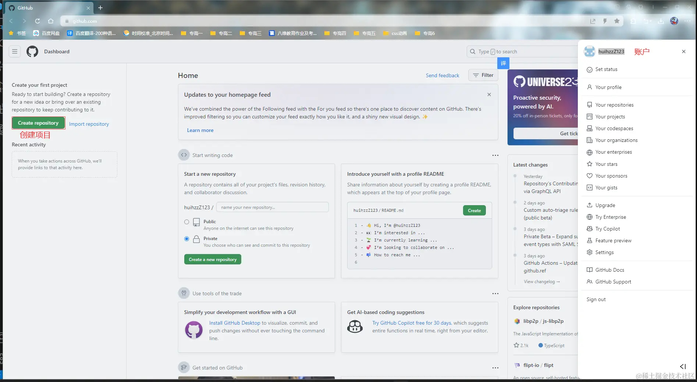Click the View changelog link
697x382 pixels.
pyautogui.click(x=542, y=282)
